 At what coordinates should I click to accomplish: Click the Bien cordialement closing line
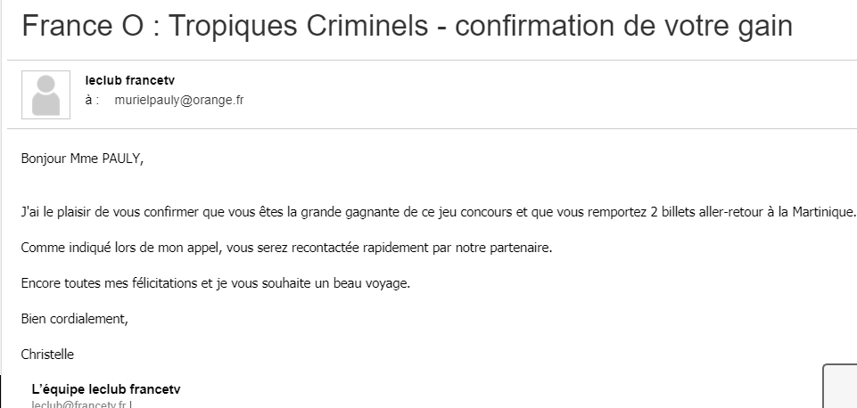pyautogui.click(x=74, y=318)
